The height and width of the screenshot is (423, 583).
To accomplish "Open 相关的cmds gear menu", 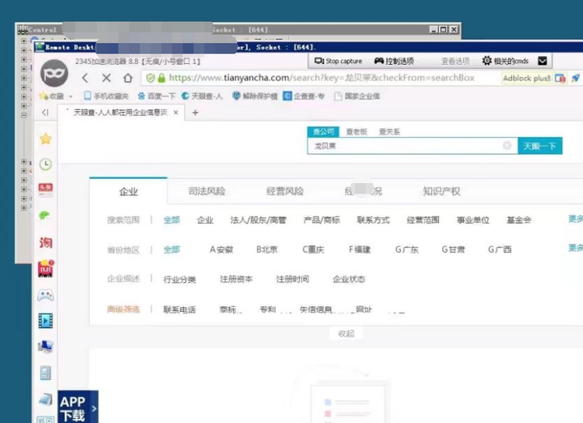I will tap(505, 61).
